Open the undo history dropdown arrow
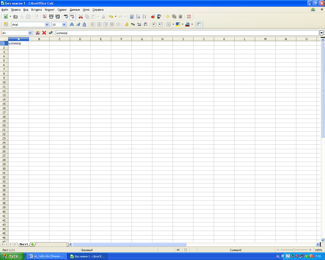The width and height of the screenshot is (325, 260). click(x=116, y=17)
